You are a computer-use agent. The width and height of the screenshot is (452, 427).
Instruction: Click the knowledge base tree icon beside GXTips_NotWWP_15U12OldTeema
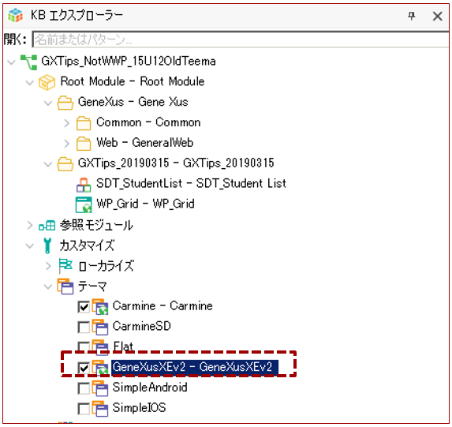coord(28,62)
